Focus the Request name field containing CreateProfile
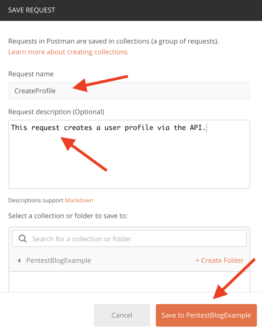 (x=129, y=91)
